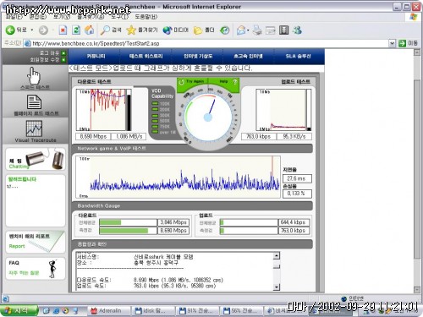Open the high-speed internet navigation tab
This screenshot has height=317, width=423.
coord(248,56)
